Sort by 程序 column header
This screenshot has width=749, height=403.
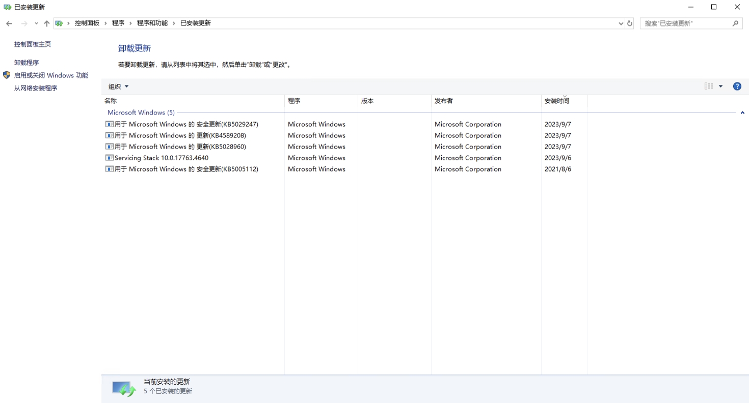pos(322,101)
